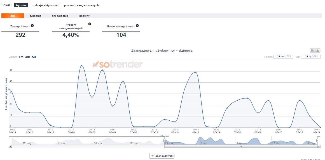Click the left navigator range handle
This screenshot has height=160, width=325.
(164, 141)
